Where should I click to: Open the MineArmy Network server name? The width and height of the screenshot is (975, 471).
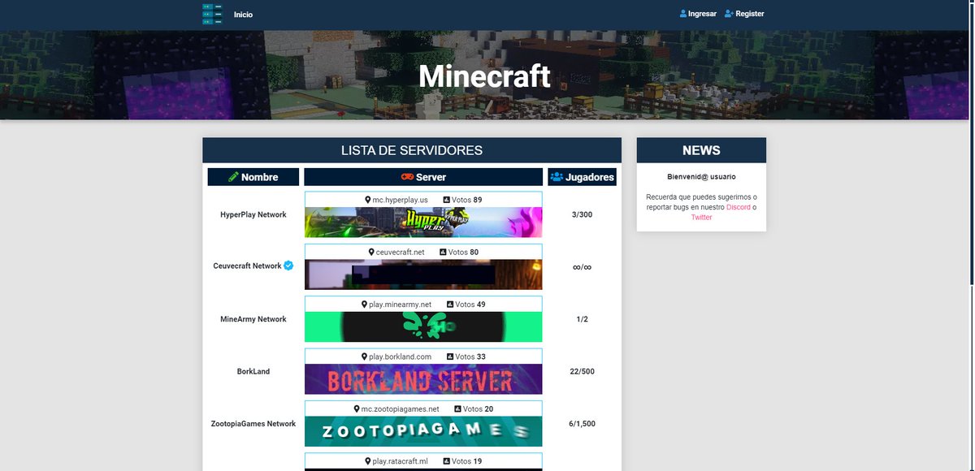coord(253,319)
